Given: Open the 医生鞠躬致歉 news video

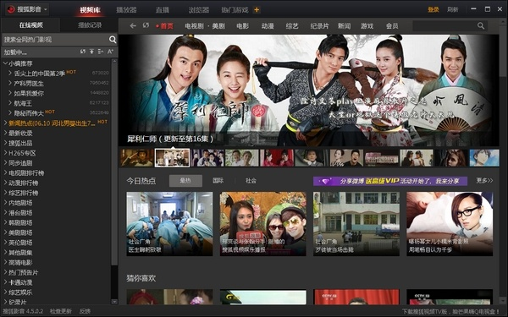Looking at the screenshot, I should pyautogui.click(x=169, y=224).
